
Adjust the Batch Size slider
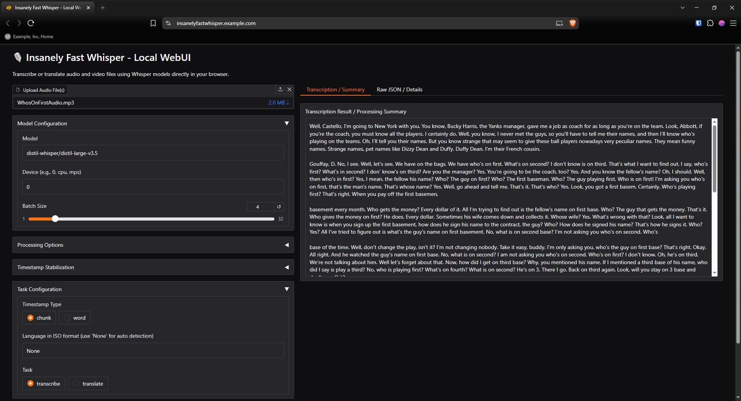click(151, 219)
